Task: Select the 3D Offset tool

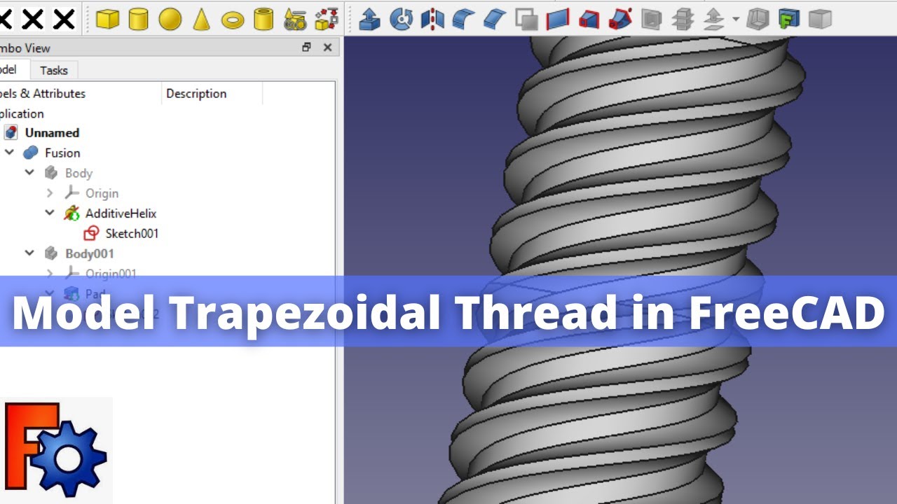Action: 713,19
